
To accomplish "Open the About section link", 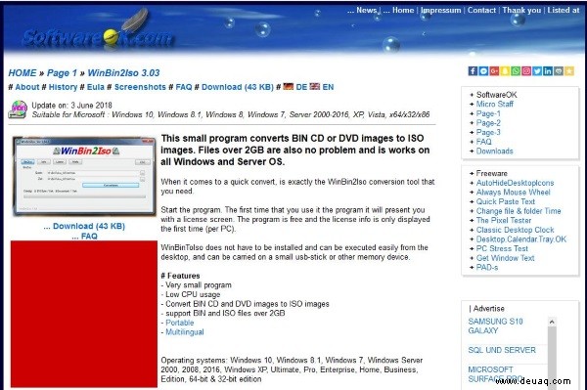I will 27,87.
